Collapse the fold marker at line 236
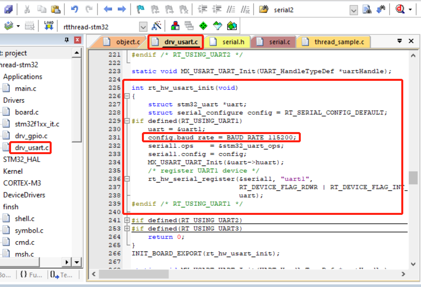 127,179
